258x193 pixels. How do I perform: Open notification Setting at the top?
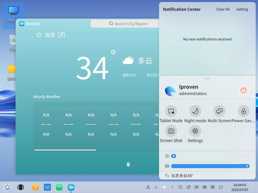click(x=242, y=10)
